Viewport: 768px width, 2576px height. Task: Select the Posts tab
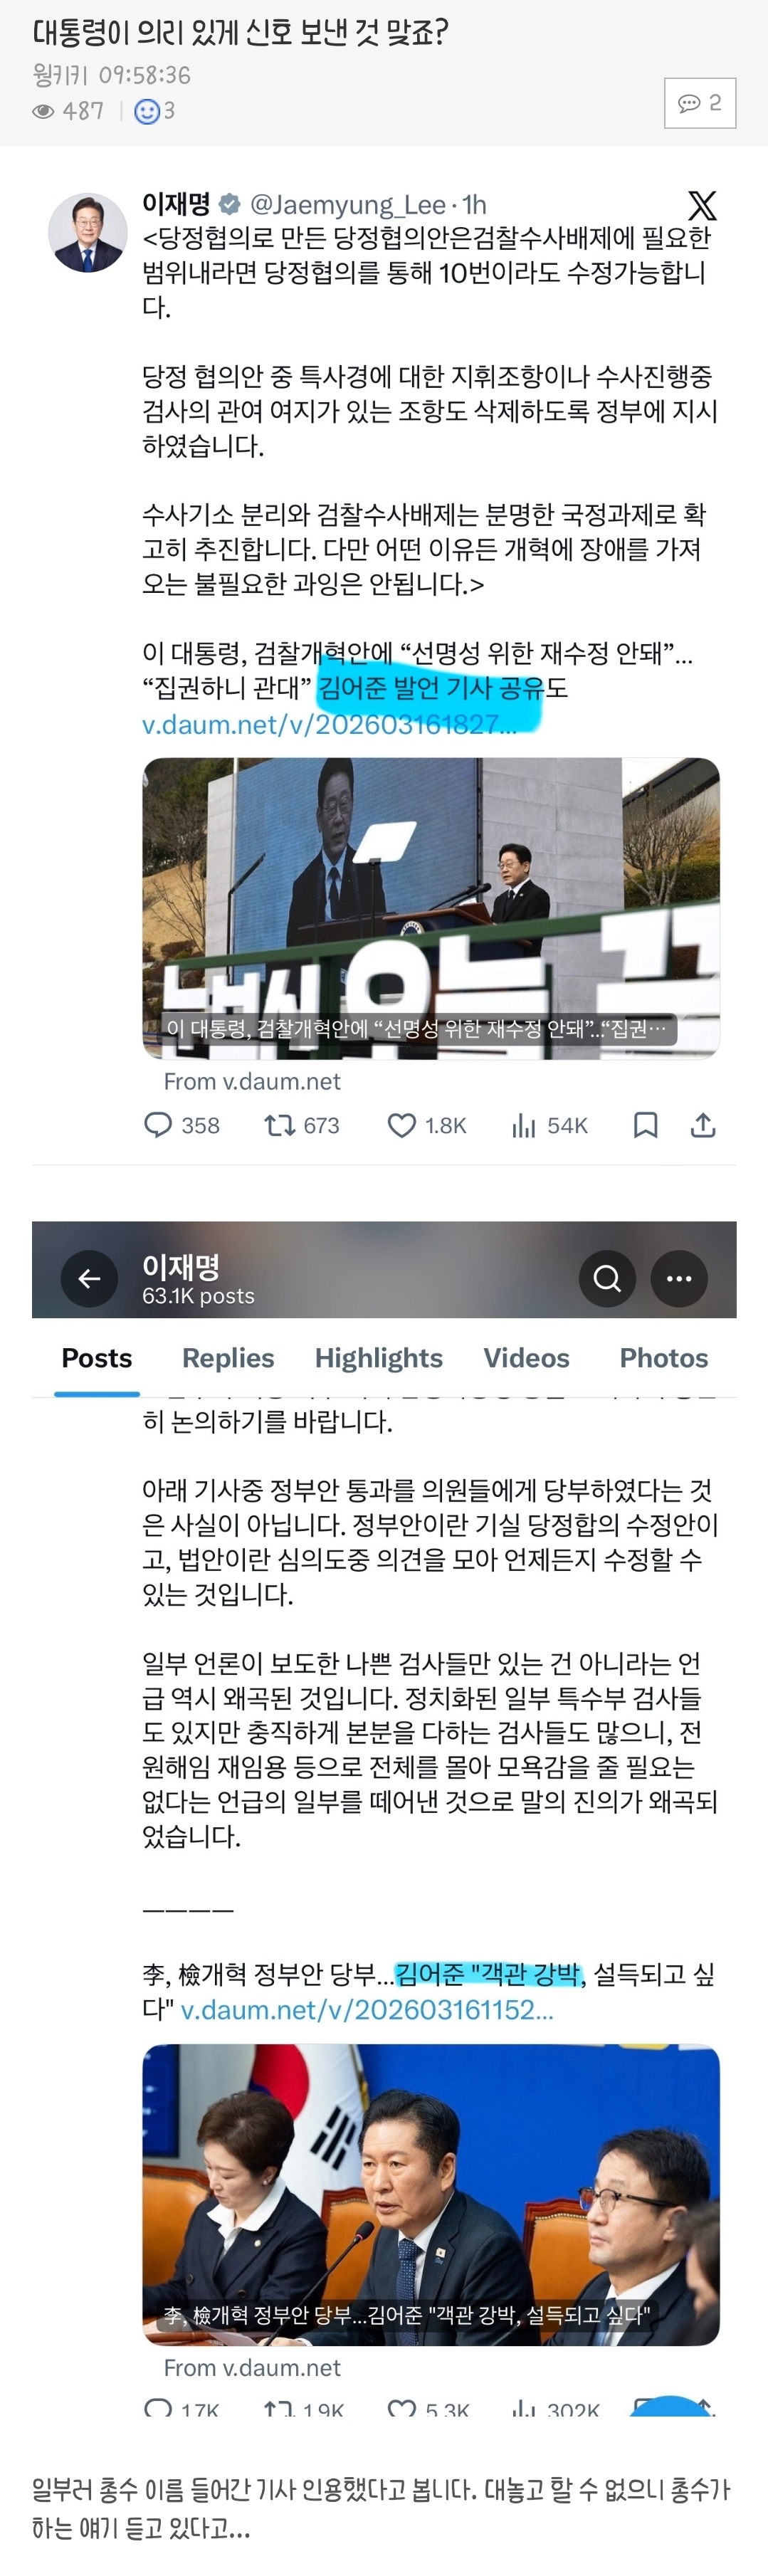97,1357
